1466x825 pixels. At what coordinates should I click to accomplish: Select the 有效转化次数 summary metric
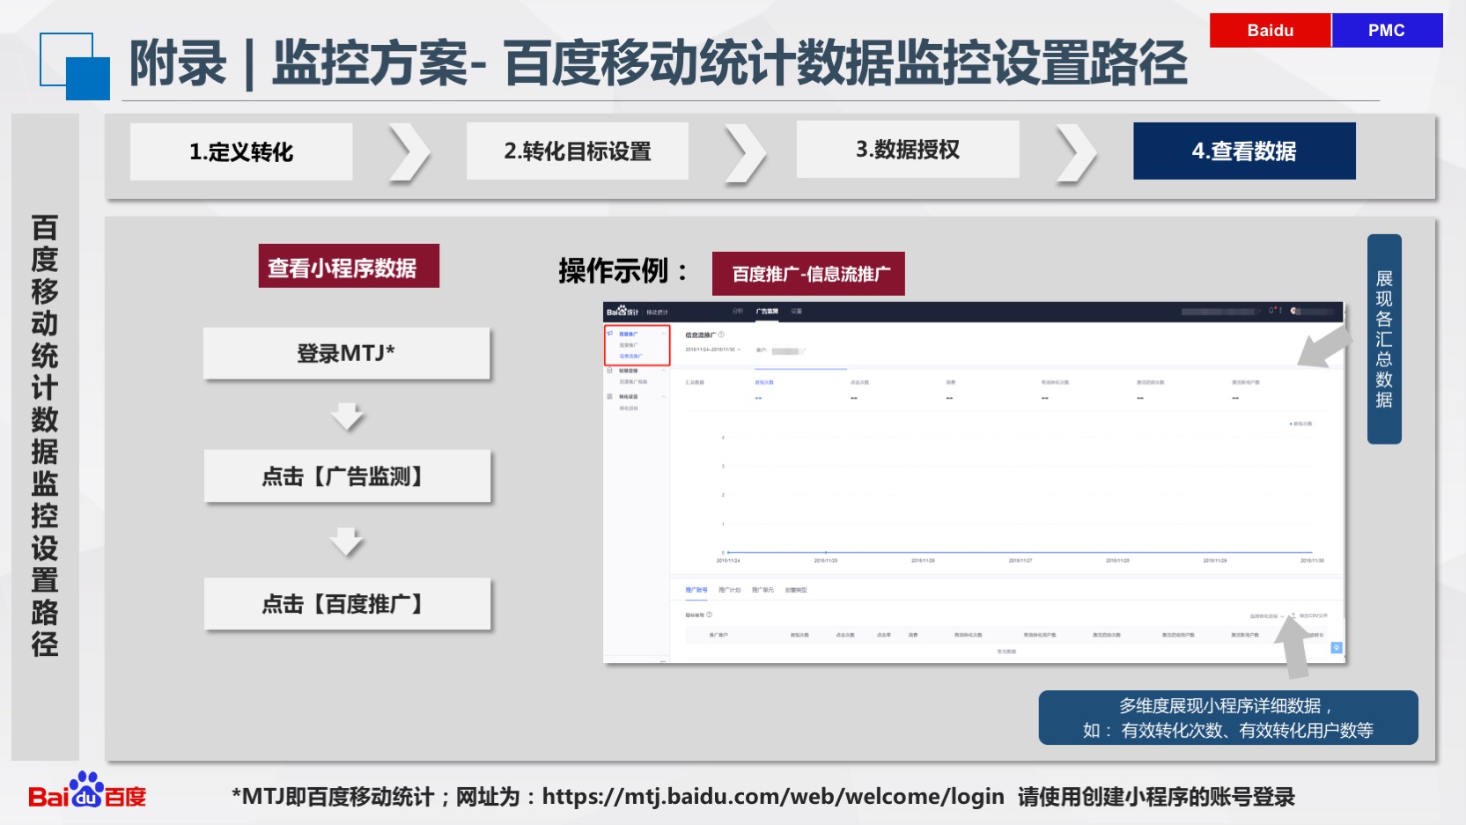click(x=1055, y=382)
